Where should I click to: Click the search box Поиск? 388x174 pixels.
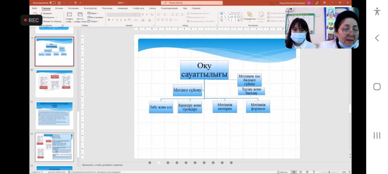pyautogui.click(x=192, y=3)
